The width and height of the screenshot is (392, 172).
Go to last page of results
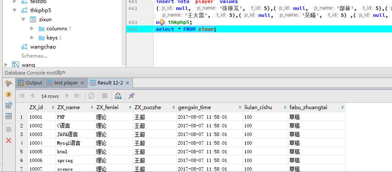(77, 96)
